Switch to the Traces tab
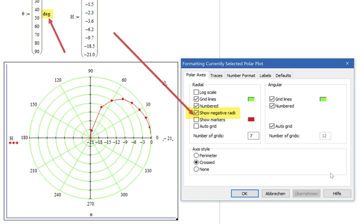The height and width of the screenshot is (224, 360). tap(216, 75)
